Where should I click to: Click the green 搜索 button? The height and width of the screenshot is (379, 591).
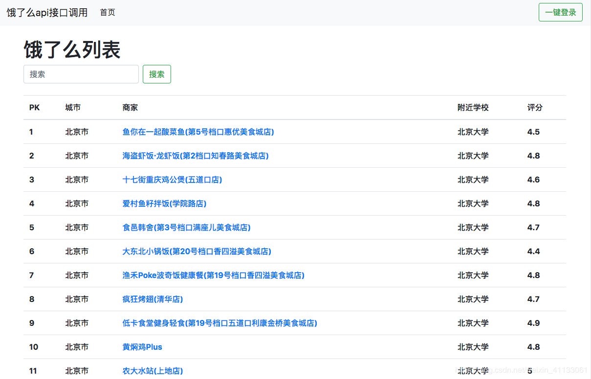(157, 74)
